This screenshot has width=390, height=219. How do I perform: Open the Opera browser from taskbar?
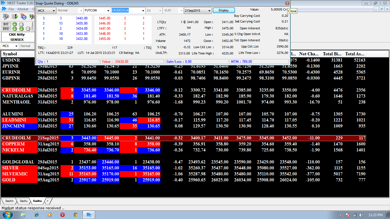click(x=63, y=215)
